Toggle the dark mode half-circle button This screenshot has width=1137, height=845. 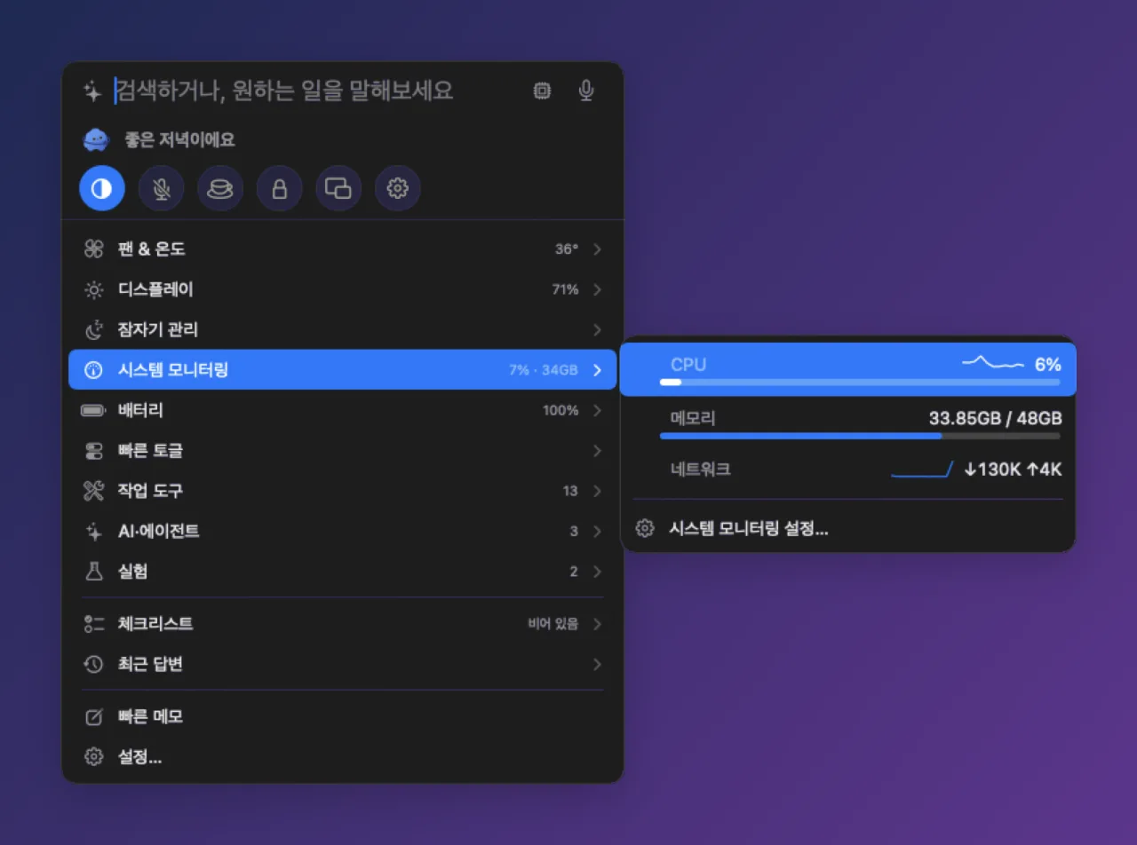click(x=102, y=188)
